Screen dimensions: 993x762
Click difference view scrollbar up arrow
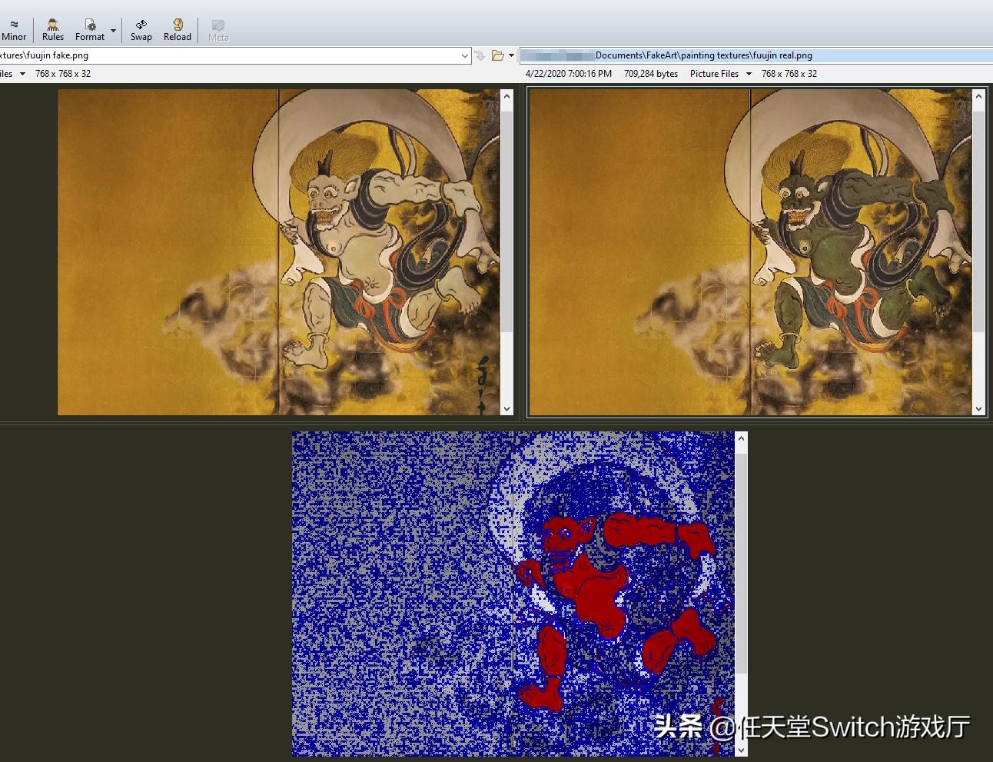click(741, 438)
